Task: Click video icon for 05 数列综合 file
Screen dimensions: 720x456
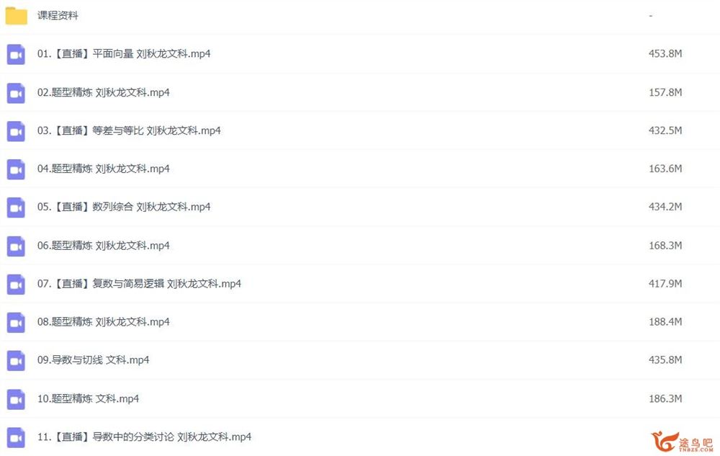Action: pyautogui.click(x=16, y=207)
